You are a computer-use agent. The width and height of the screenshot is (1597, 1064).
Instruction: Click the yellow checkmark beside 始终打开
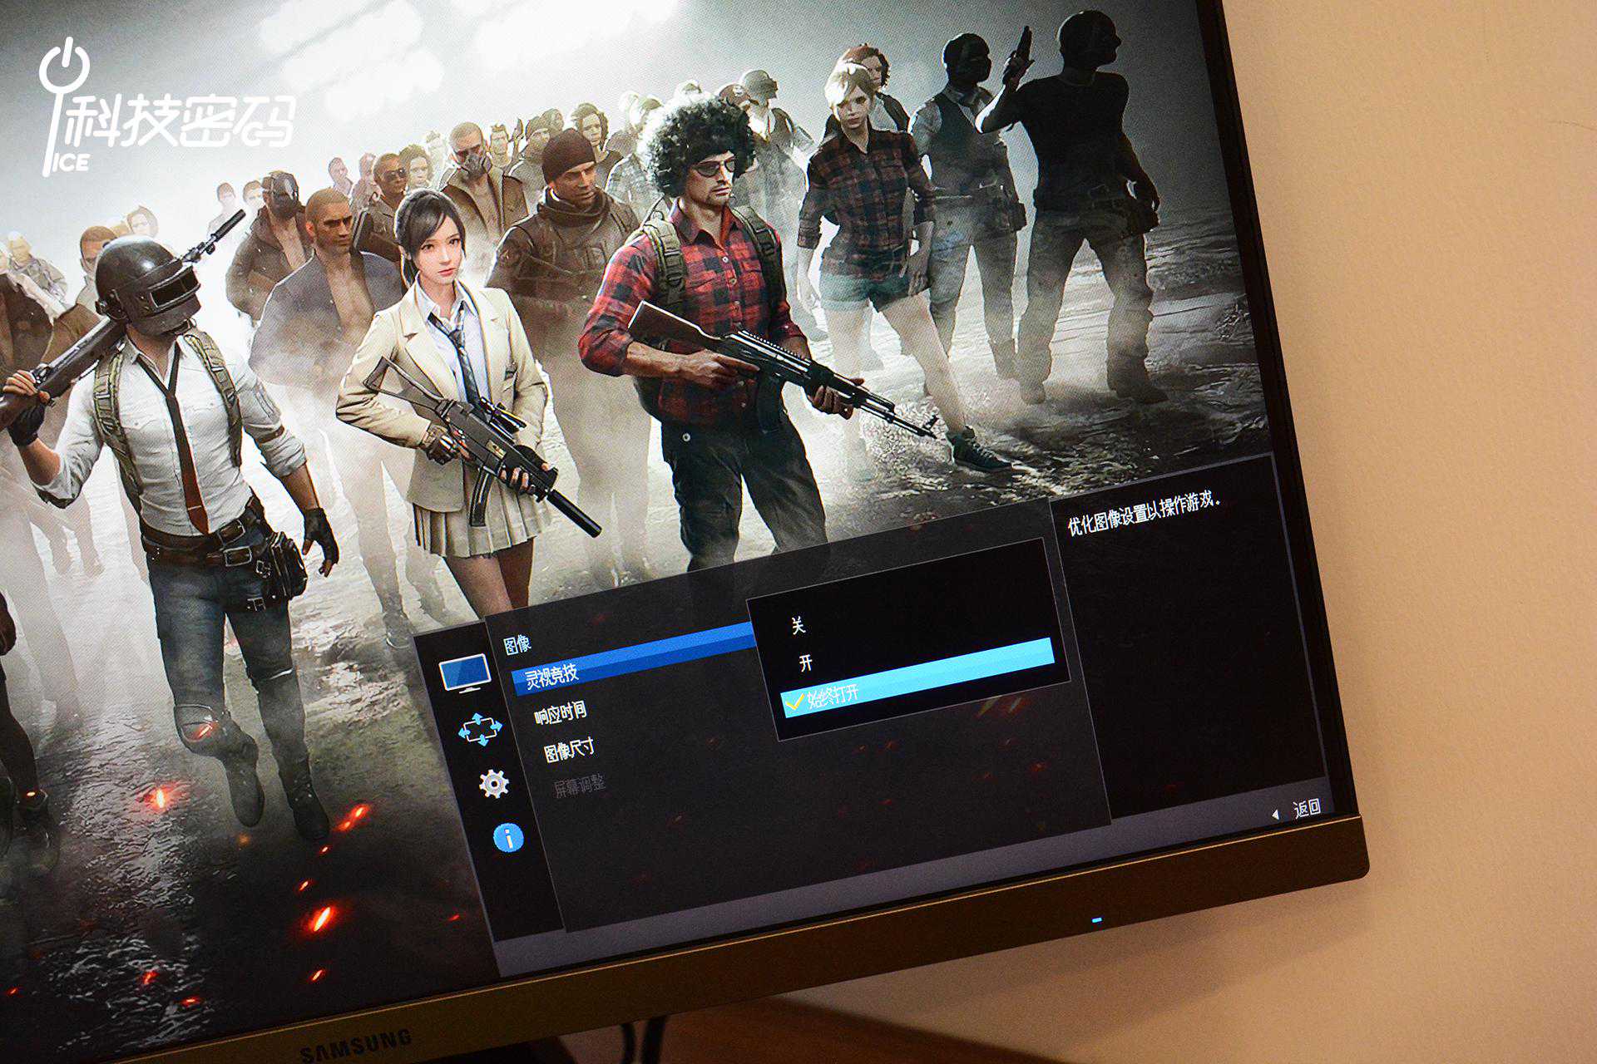pyautogui.click(x=794, y=702)
